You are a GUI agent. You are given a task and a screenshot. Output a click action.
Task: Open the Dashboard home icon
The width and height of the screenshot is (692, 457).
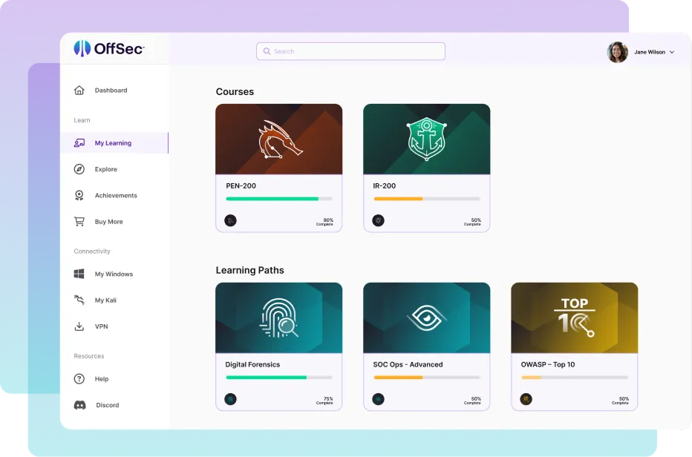point(79,91)
